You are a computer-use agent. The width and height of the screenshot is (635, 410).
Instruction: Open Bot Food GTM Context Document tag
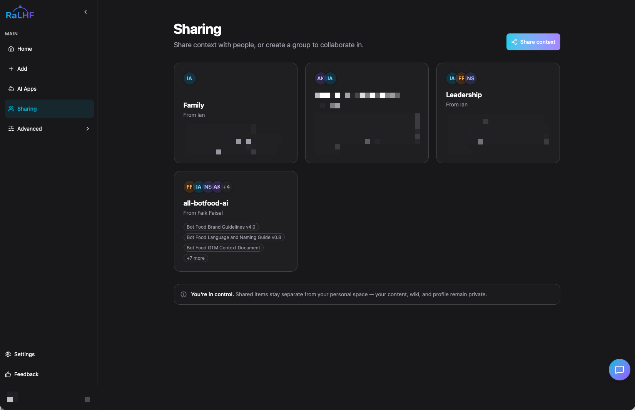pyautogui.click(x=224, y=248)
